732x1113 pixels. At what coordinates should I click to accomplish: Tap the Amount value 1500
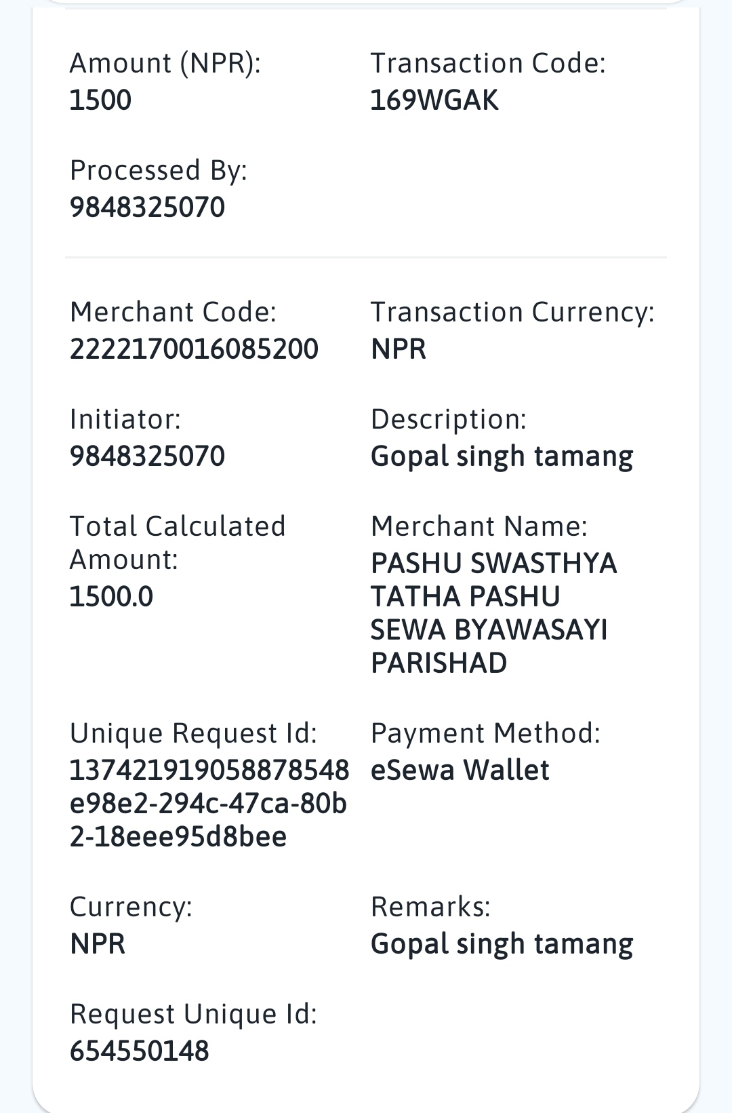(x=100, y=100)
